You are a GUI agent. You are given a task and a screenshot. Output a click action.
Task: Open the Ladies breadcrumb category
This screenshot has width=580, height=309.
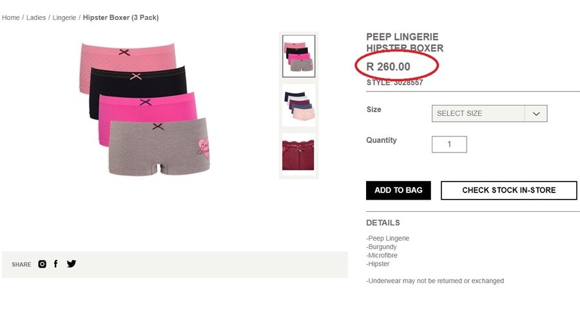point(36,18)
